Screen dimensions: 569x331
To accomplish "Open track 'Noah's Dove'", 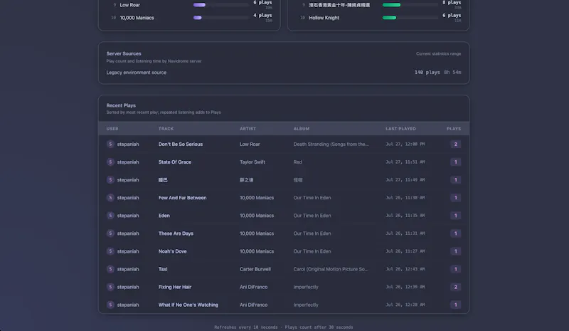I will pyautogui.click(x=172, y=251).
